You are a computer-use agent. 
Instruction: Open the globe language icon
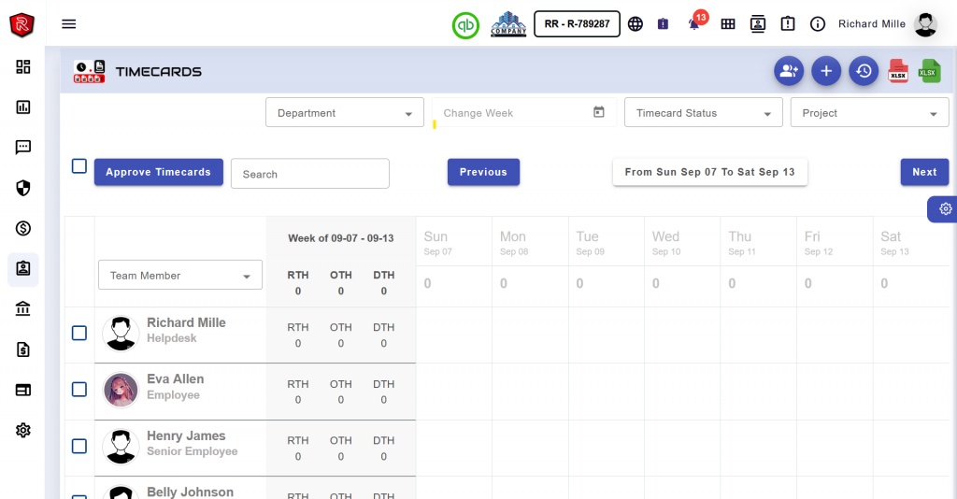636,24
